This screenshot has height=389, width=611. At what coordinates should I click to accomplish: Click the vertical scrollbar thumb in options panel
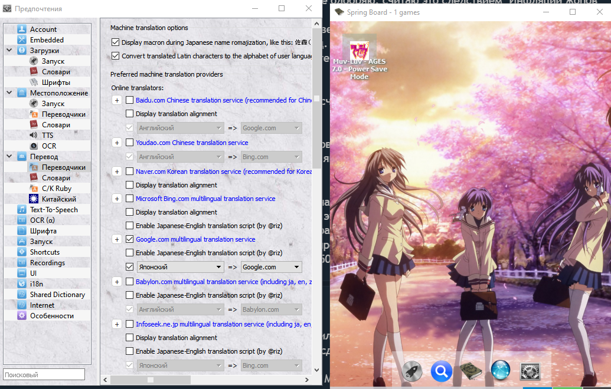[317, 99]
